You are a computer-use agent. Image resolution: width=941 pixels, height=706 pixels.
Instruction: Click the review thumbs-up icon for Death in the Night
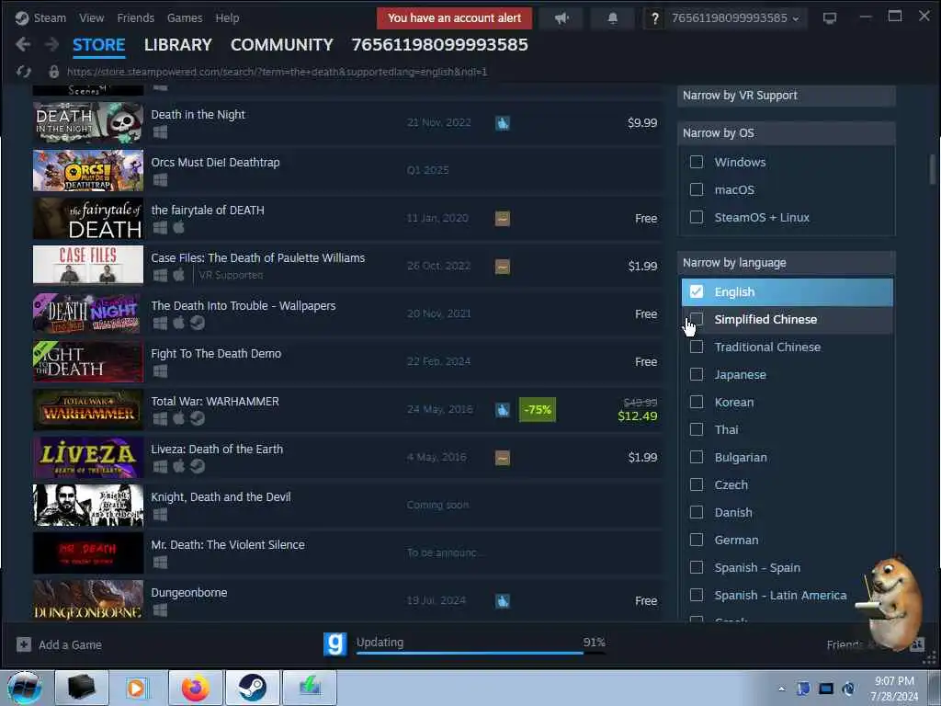(x=503, y=123)
